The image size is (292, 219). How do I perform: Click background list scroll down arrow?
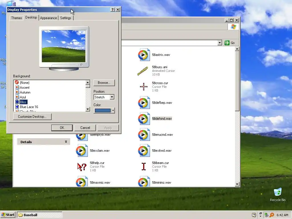[x=88, y=109]
